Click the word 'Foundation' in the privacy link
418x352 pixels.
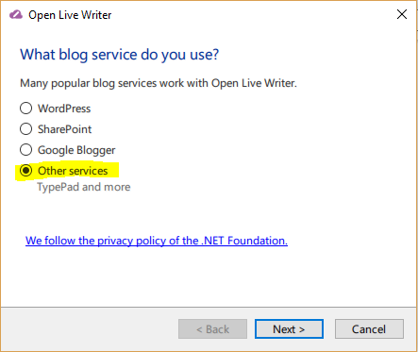tap(258, 241)
